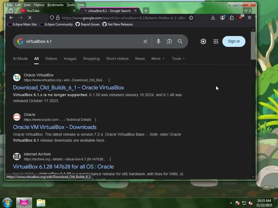Submit search with magnifier icon
278x208 pixels.
pos(180,41)
